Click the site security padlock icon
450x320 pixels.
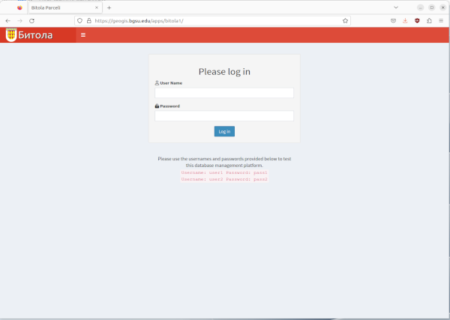[x=88, y=21]
